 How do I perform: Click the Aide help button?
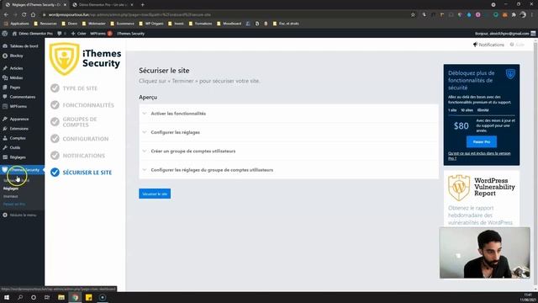click(518, 45)
